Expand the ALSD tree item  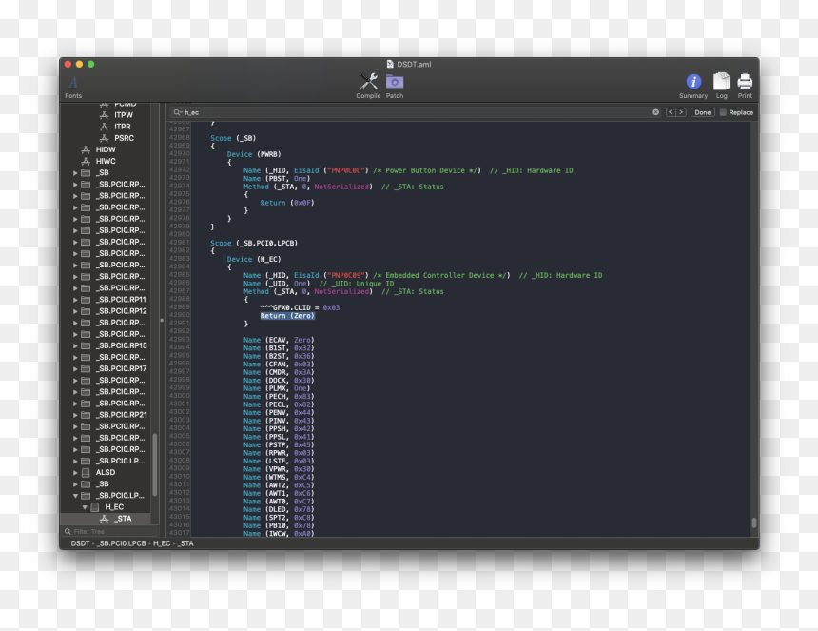(x=75, y=472)
